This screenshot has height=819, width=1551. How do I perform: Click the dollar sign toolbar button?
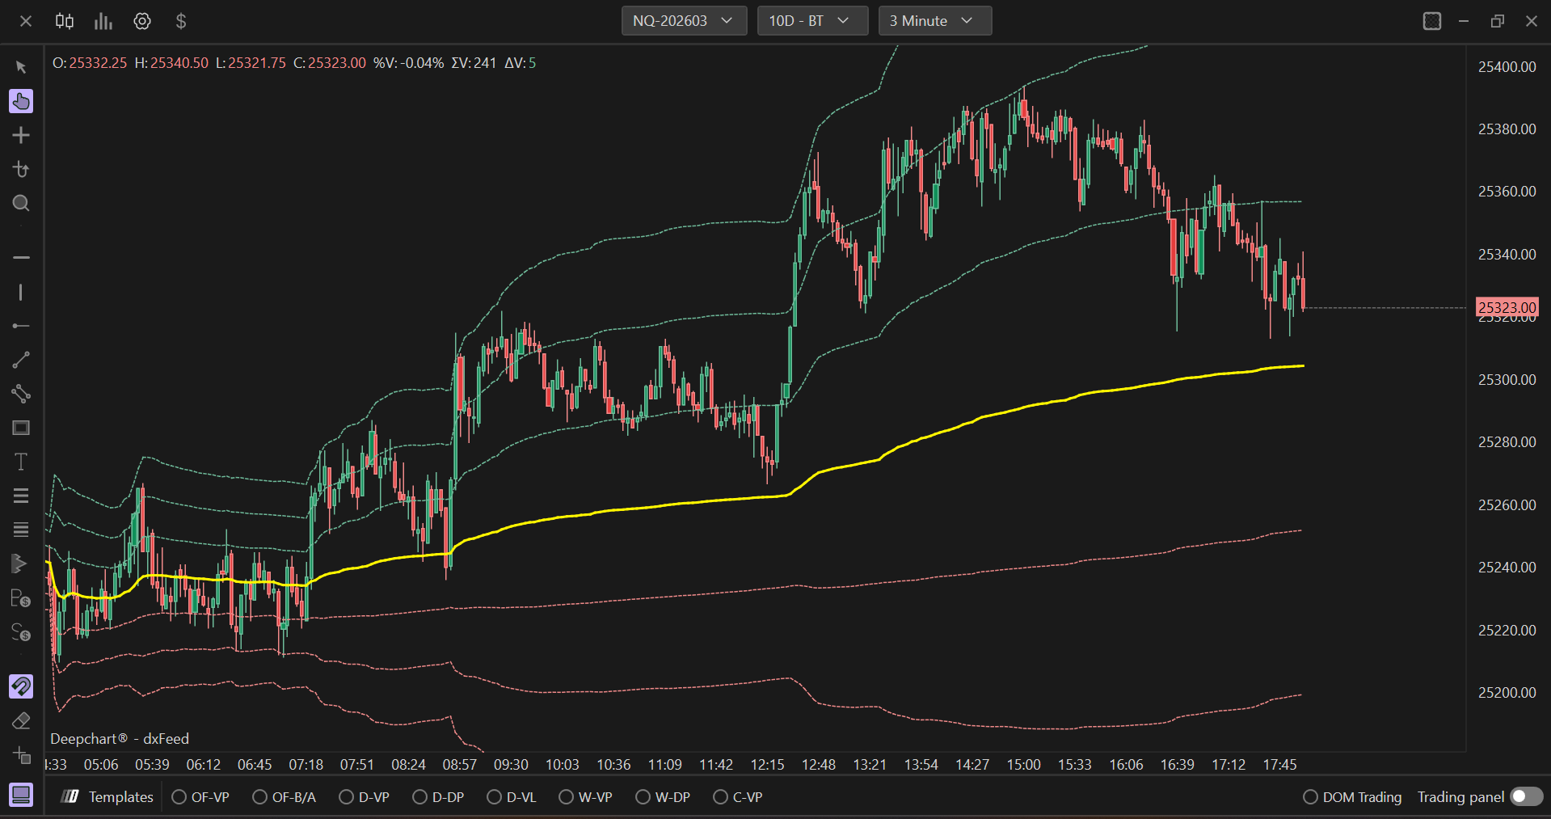pyautogui.click(x=181, y=21)
